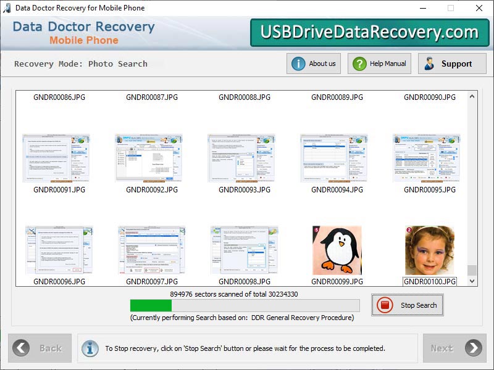Select the GNDR00096.JPG file label
The width and height of the screenshot is (494, 370).
[x=58, y=282]
